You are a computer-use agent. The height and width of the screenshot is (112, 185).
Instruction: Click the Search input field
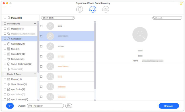coord(167,18)
